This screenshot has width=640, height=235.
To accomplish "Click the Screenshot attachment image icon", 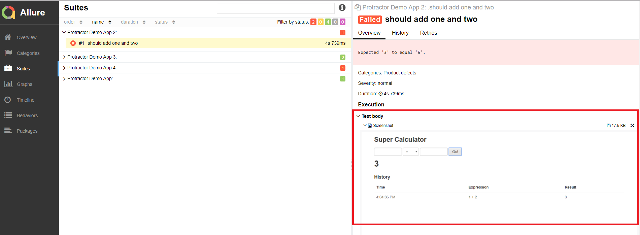I will coord(370,126).
